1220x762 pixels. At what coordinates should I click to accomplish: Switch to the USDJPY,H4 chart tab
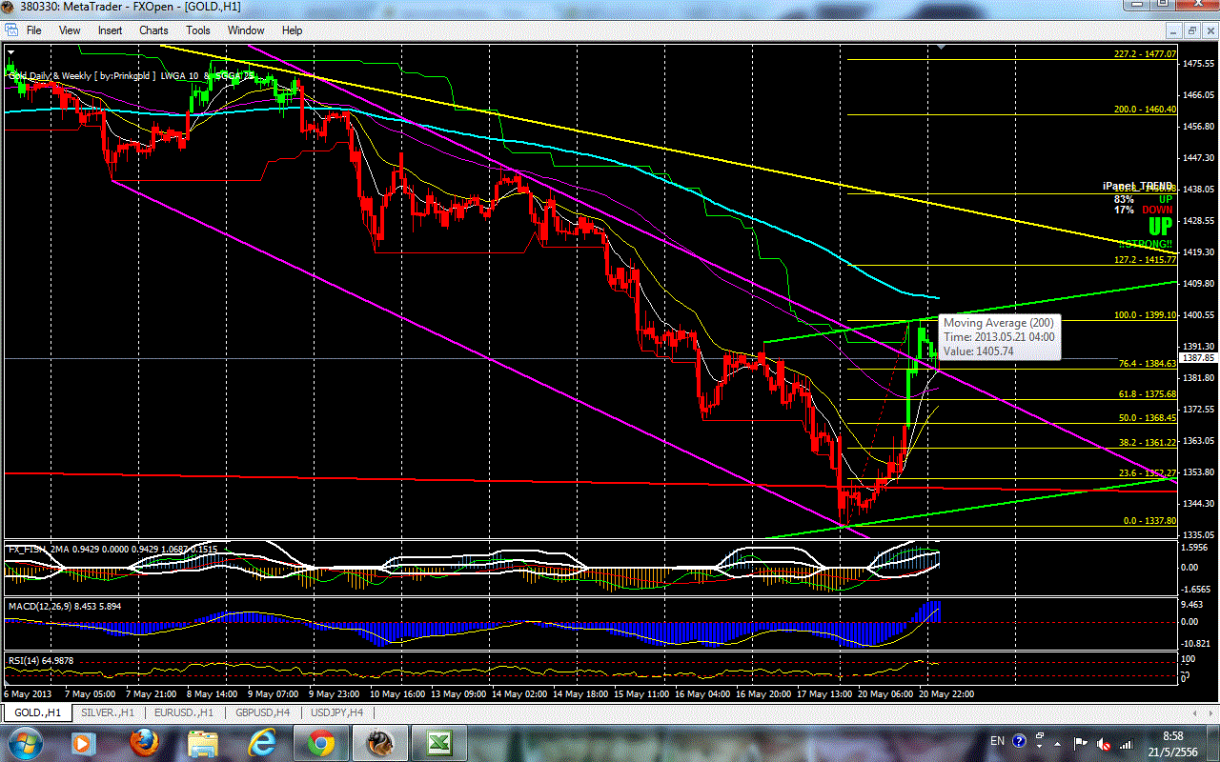(338, 712)
